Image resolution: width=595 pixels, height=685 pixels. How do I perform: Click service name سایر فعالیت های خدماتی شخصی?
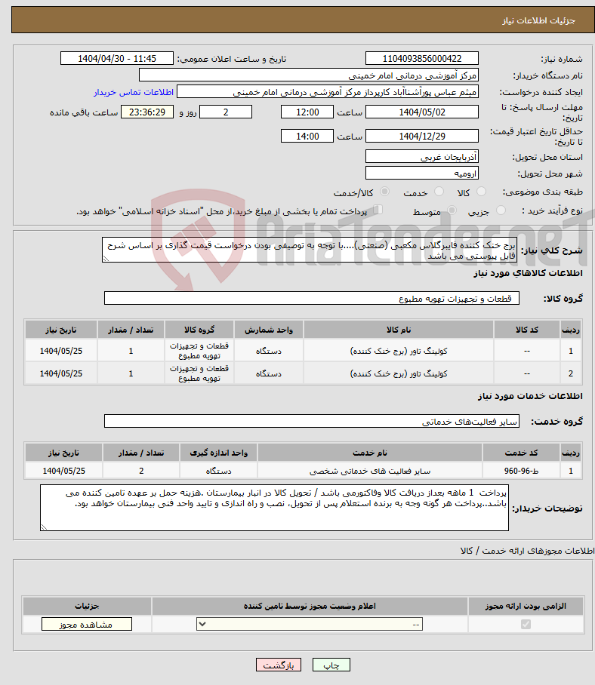370,471
